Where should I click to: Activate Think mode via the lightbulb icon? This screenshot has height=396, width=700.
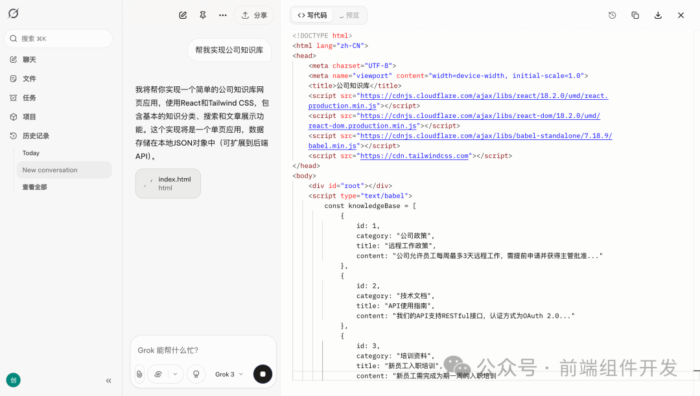[x=196, y=374]
